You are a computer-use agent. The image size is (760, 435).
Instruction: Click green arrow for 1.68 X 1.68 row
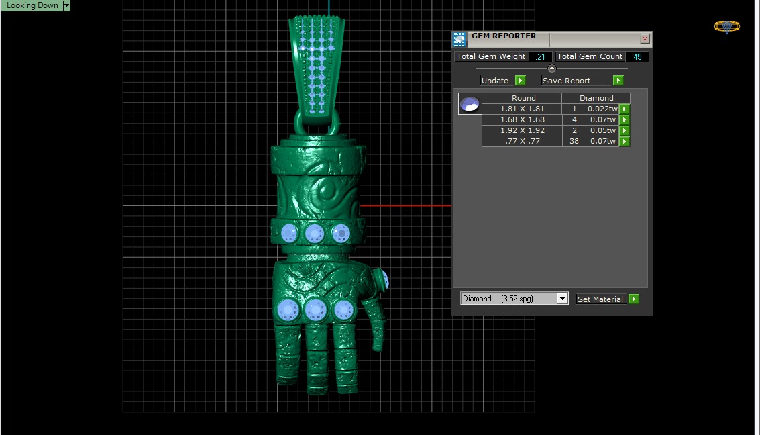(625, 119)
